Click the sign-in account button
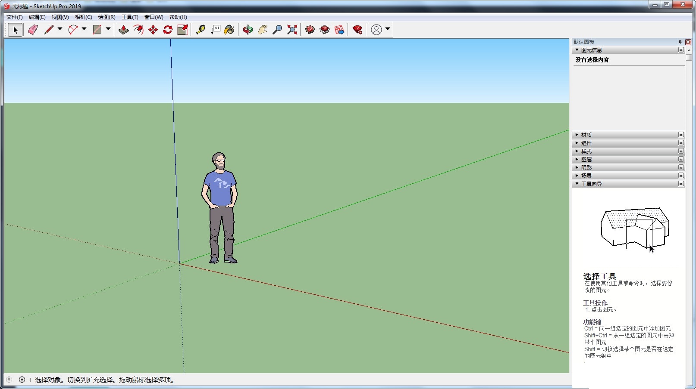Viewport: 696px width, 389px height. [x=376, y=29]
